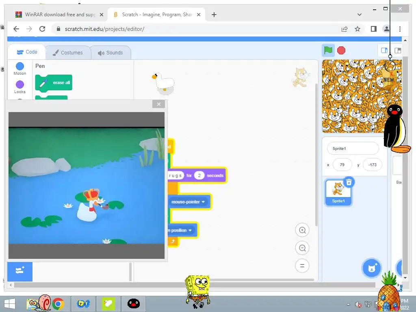Switch to large stage layout

397,50
